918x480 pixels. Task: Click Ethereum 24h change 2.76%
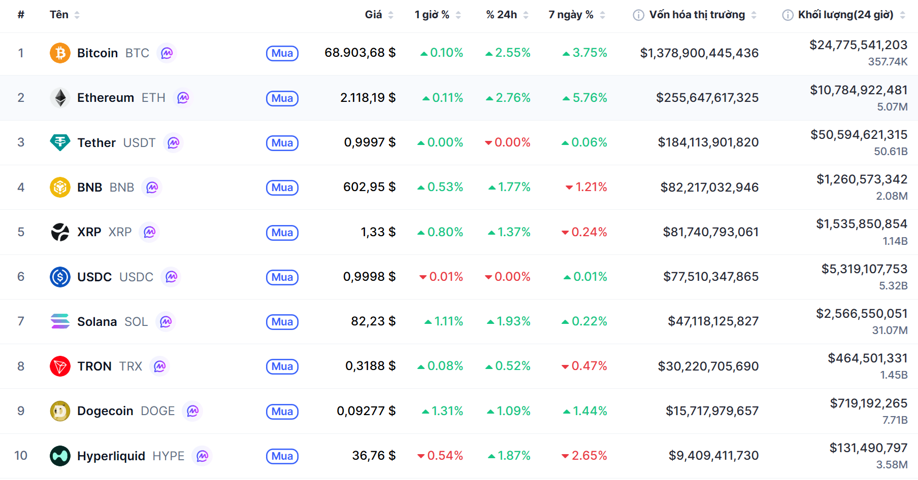click(x=508, y=98)
